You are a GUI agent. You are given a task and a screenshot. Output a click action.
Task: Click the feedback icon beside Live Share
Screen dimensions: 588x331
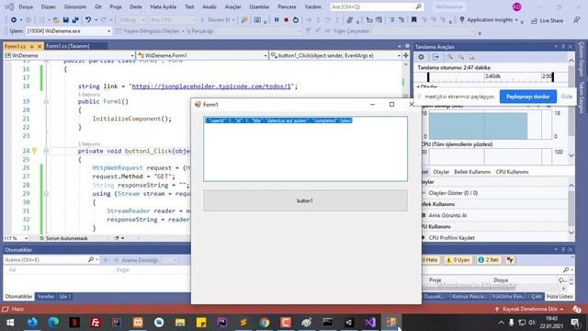pyautogui.click(x=576, y=20)
